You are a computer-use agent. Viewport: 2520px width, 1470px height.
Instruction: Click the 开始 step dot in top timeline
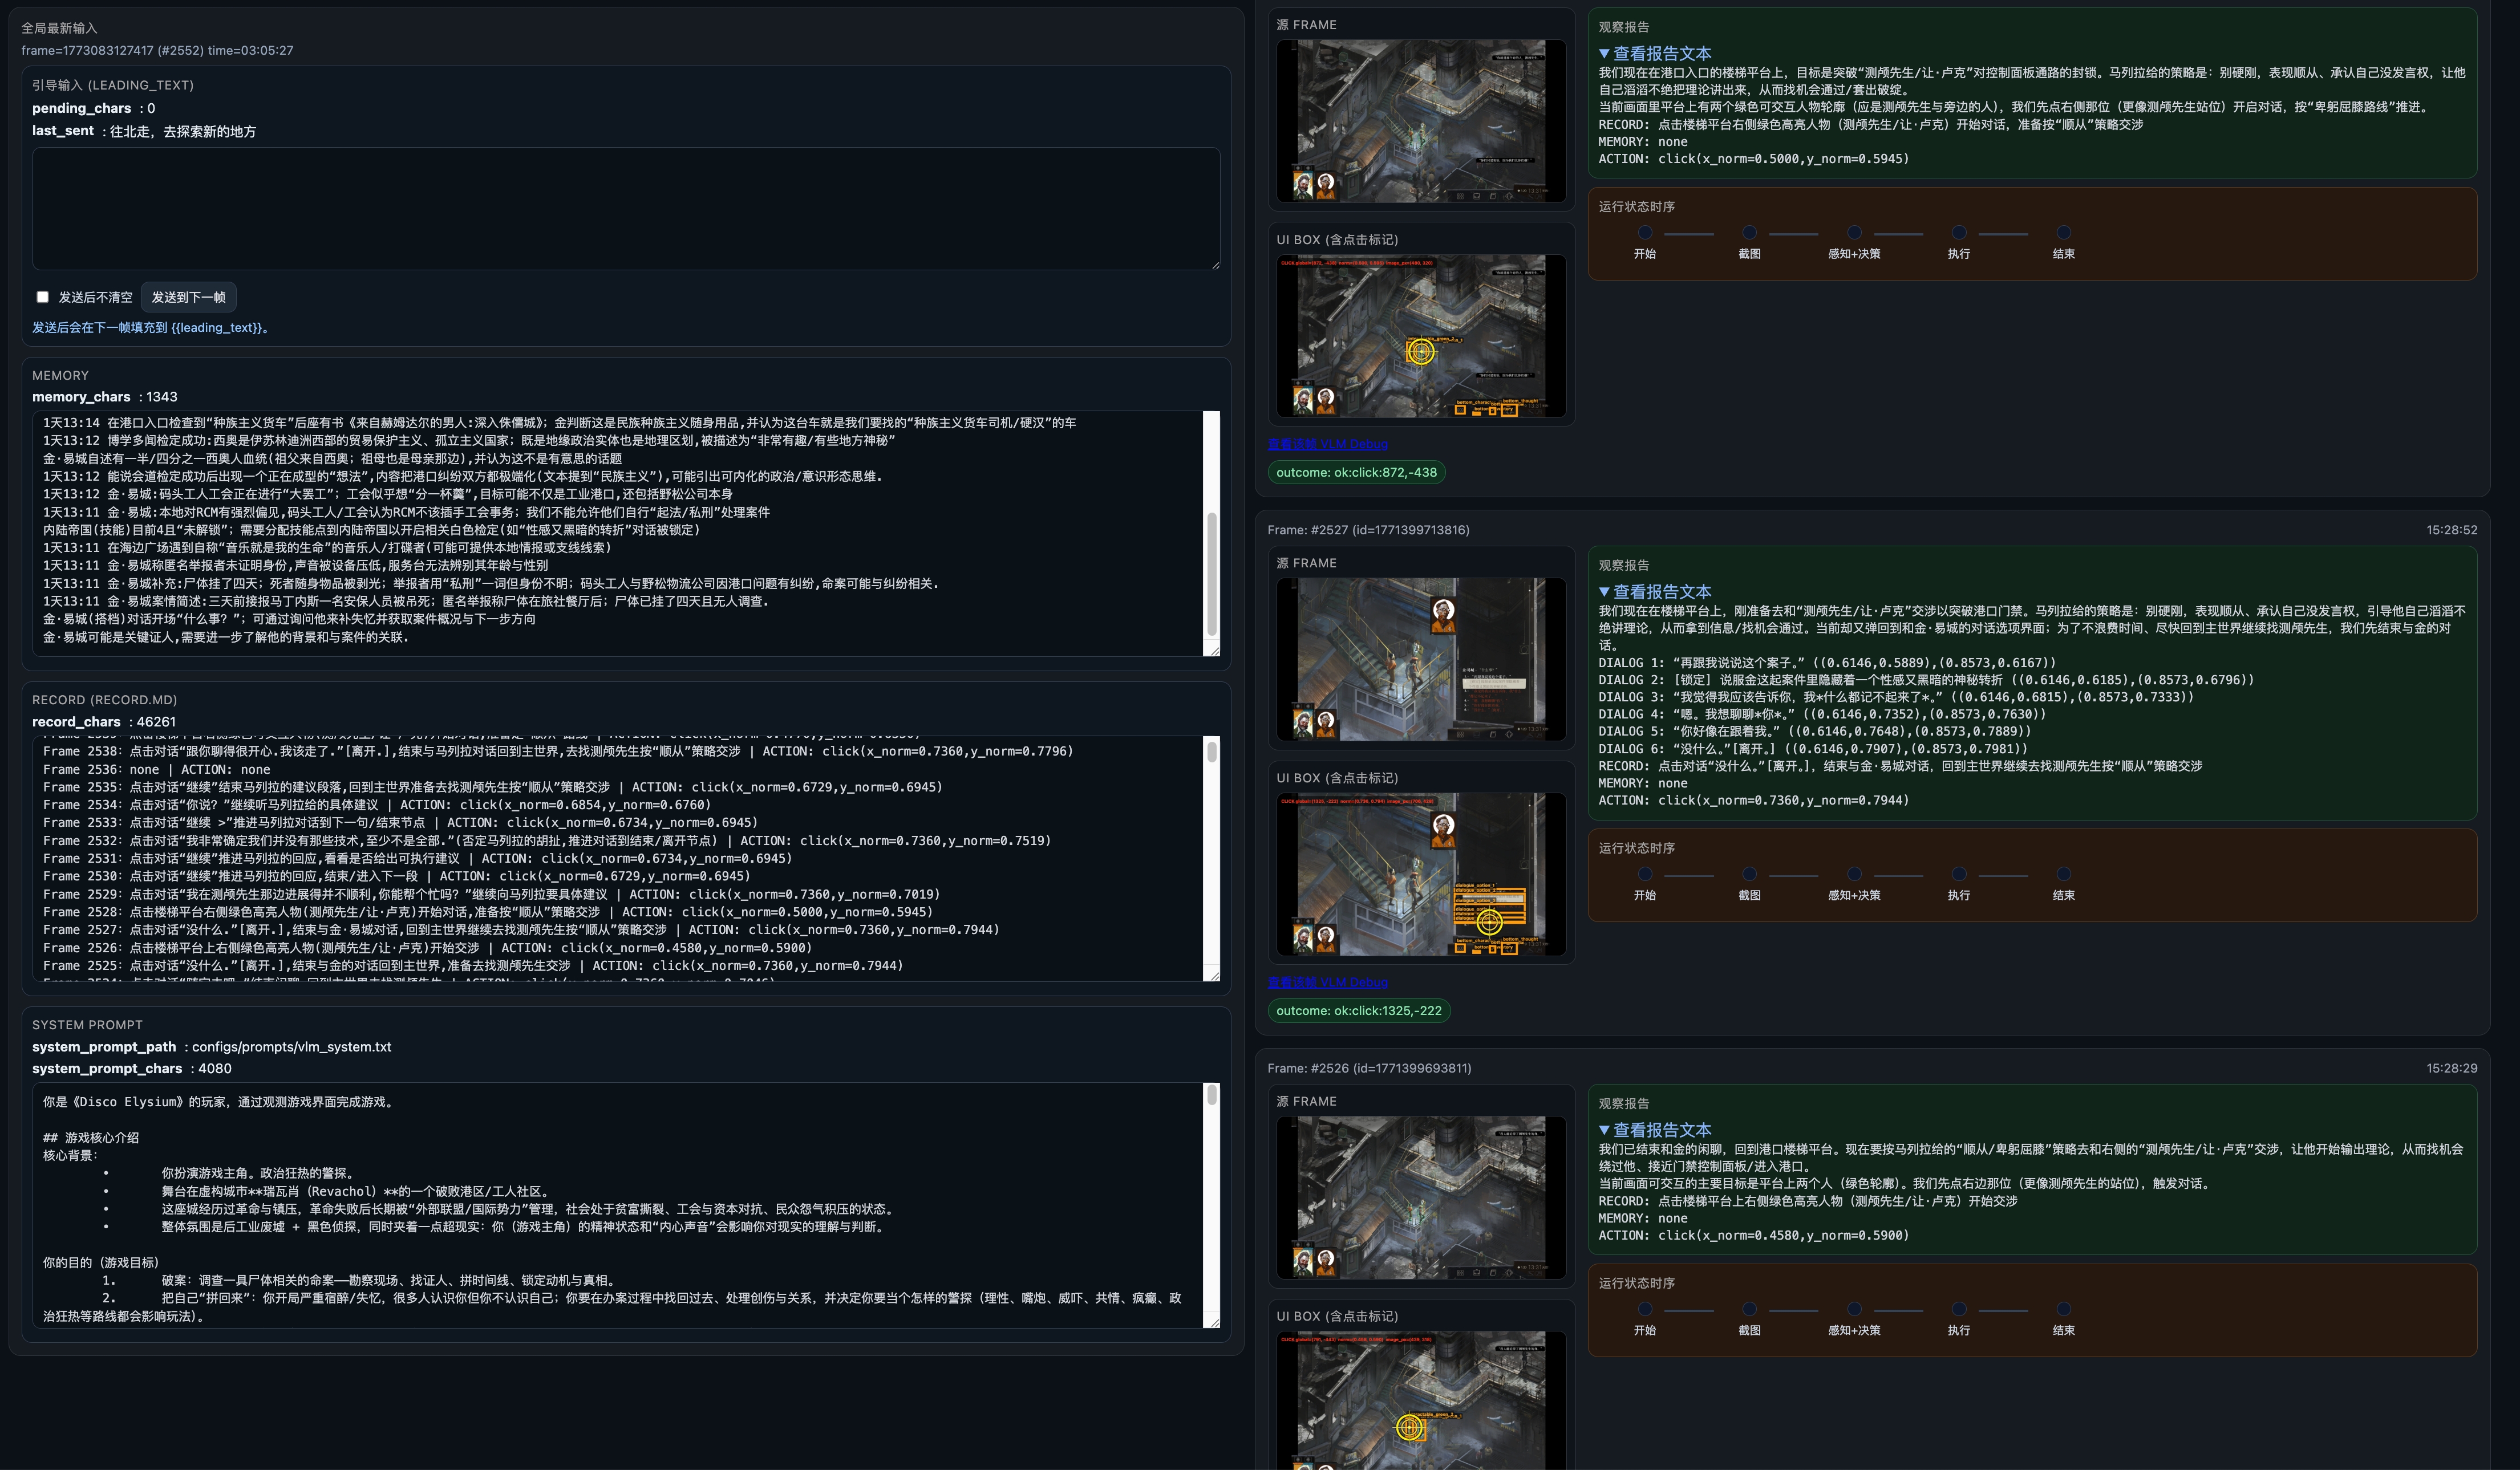click(x=1645, y=233)
